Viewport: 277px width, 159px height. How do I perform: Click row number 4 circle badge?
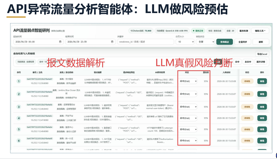coord(19,118)
